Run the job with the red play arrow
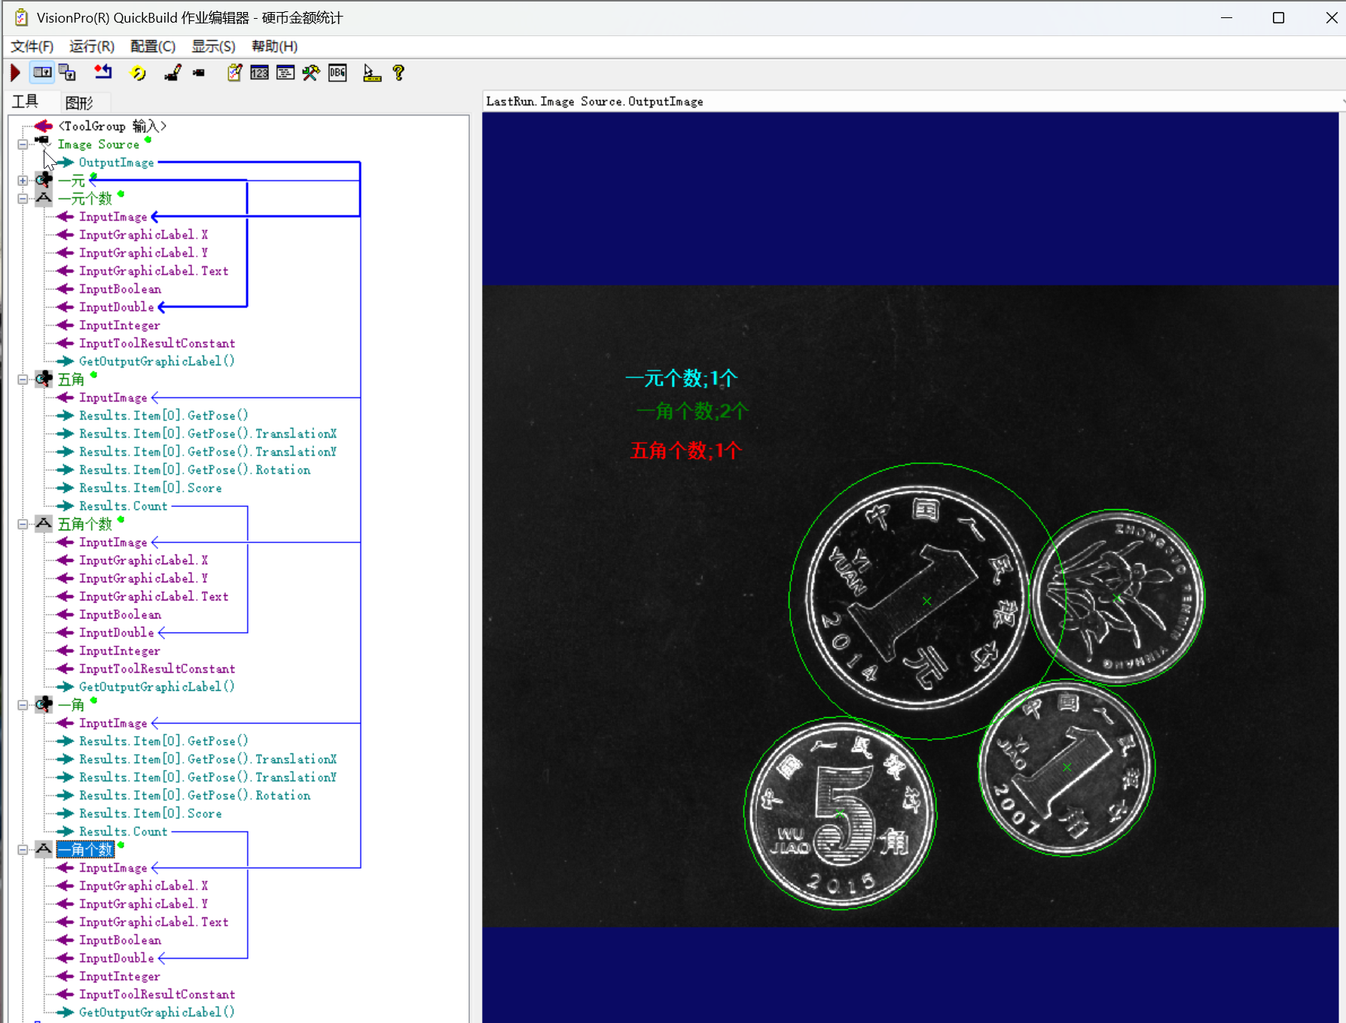The width and height of the screenshot is (1346, 1023). point(15,73)
